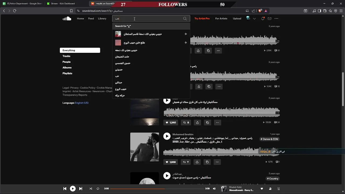Select Albums search filter
This screenshot has width=345, height=194.
point(67,68)
